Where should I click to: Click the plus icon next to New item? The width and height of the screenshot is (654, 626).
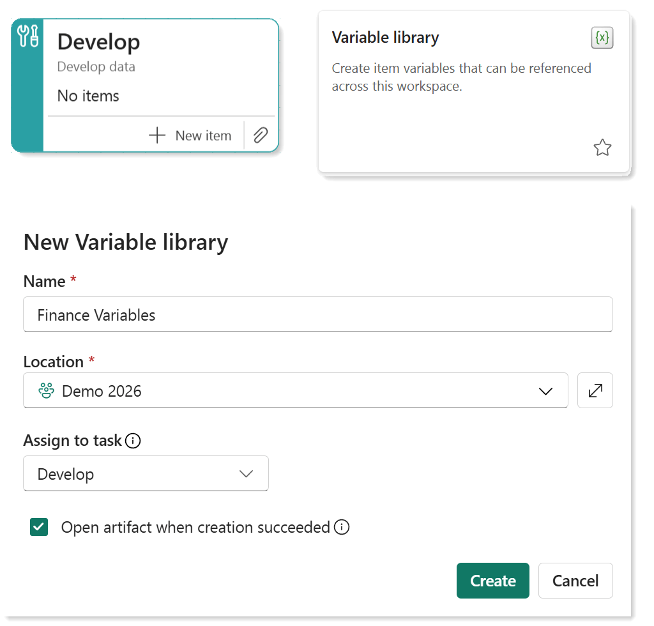(x=156, y=135)
